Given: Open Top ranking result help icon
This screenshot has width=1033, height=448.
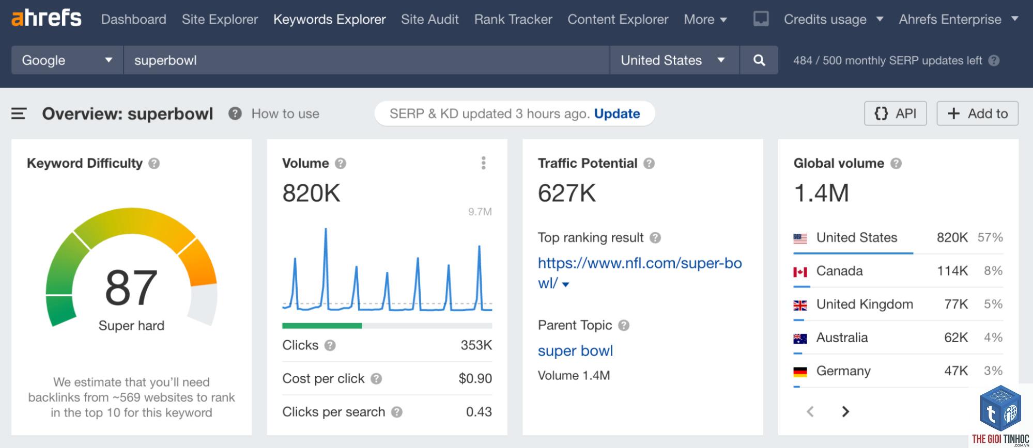Looking at the screenshot, I should (655, 238).
